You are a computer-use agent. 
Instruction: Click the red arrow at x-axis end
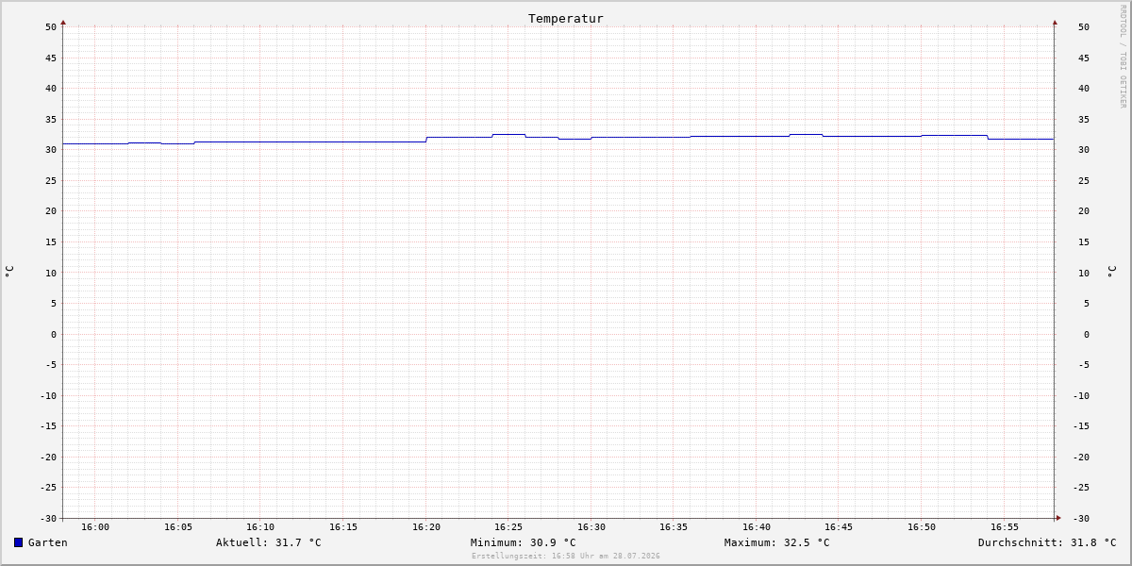coord(1058,518)
